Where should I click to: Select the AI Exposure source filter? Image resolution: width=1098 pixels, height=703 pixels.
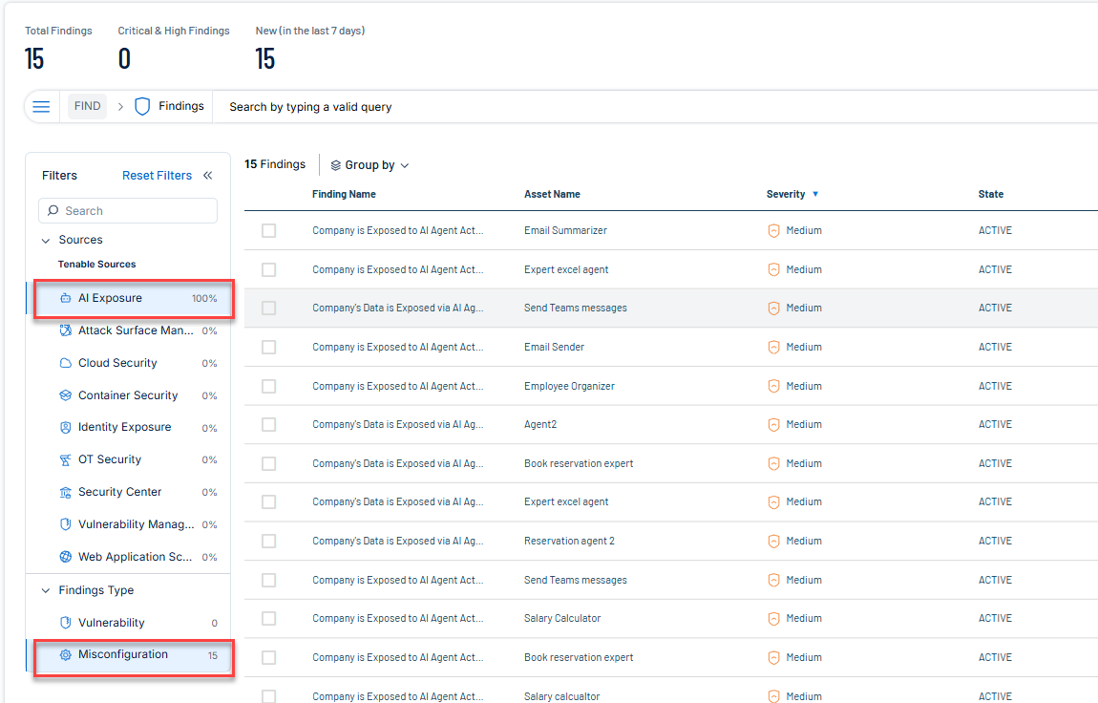(110, 298)
